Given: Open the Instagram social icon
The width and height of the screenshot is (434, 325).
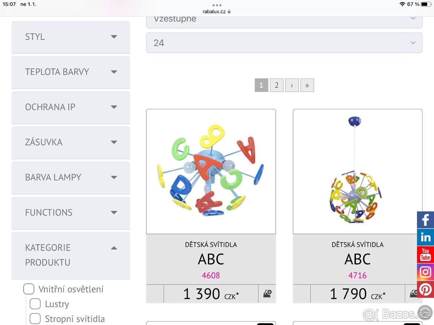Looking at the screenshot, I should click(426, 272).
